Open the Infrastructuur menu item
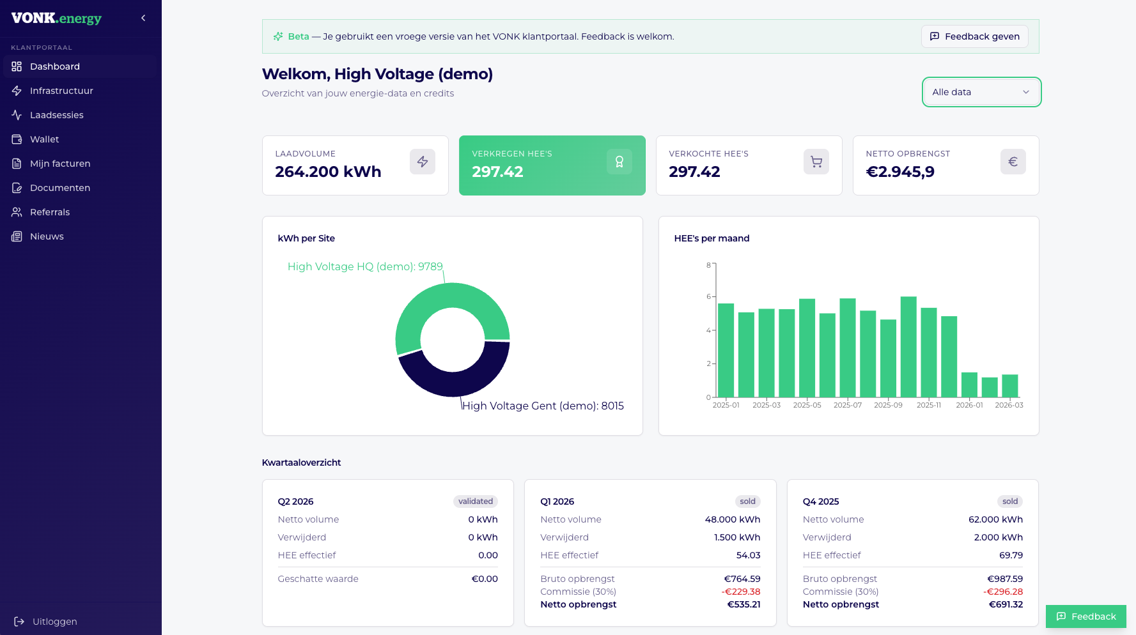The width and height of the screenshot is (1136, 635). point(81,91)
